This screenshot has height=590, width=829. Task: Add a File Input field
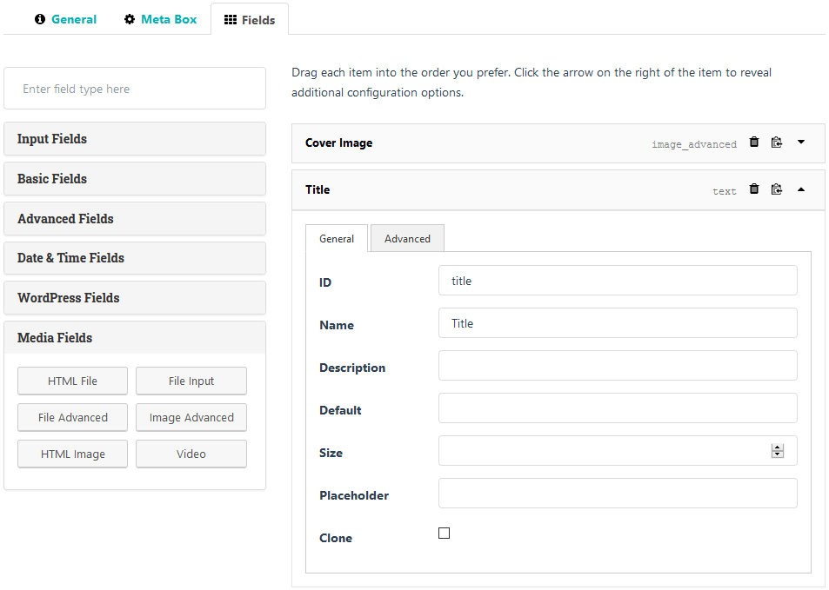(191, 381)
